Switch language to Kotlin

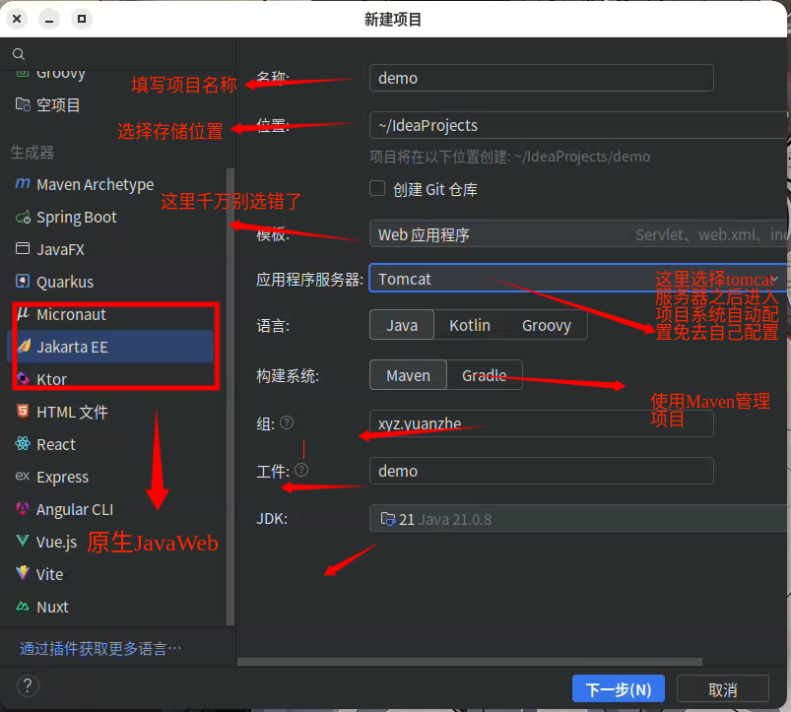click(x=469, y=326)
